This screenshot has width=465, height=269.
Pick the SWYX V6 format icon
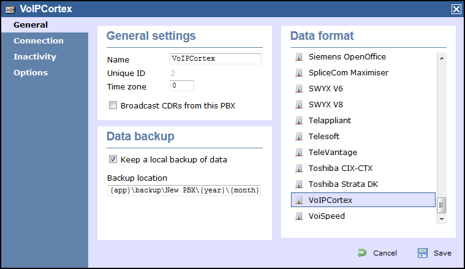point(299,89)
